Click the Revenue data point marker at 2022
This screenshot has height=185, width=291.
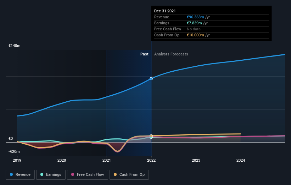pyautogui.click(x=151, y=79)
